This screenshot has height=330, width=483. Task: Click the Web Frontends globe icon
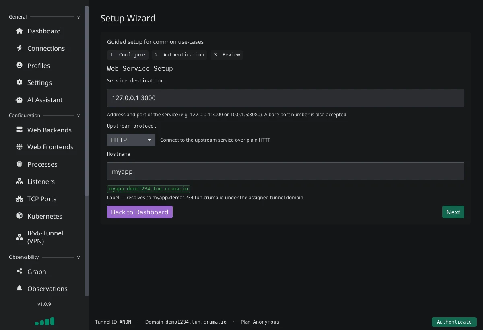click(x=19, y=147)
